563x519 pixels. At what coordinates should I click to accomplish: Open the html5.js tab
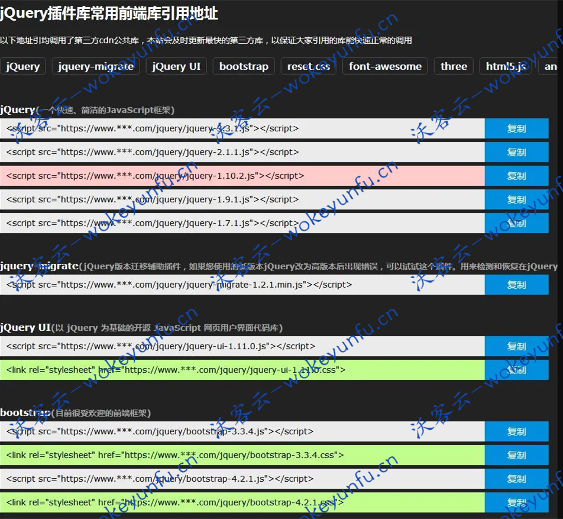point(506,66)
